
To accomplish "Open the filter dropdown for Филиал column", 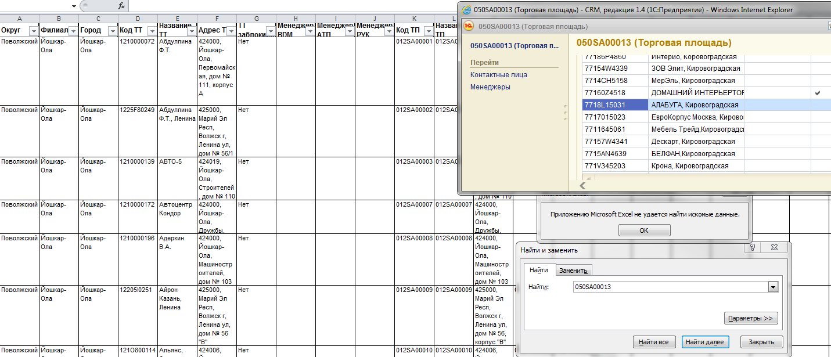I will [73, 31].
